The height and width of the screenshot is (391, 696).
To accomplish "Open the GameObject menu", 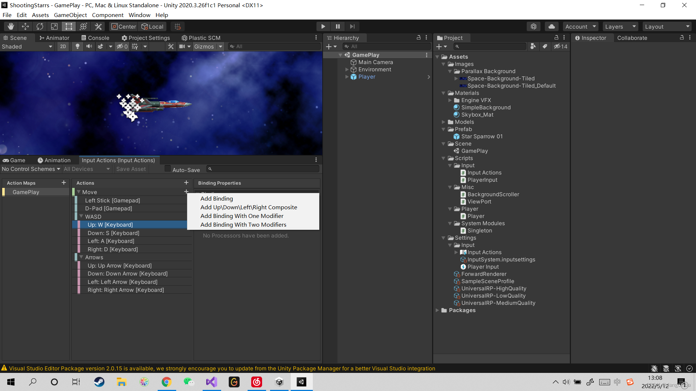I will [70, 15].
